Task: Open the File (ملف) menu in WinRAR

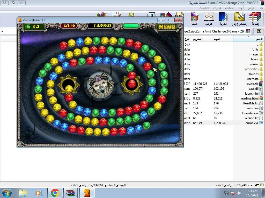Action: pyautogui.click(x=261, y=8)
